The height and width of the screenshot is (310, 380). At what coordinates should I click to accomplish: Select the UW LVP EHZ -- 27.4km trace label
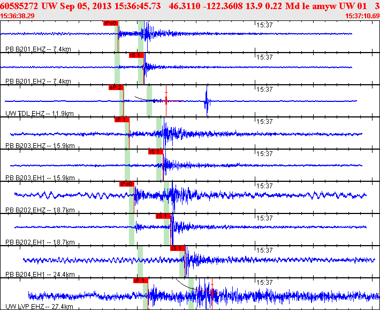39,307
